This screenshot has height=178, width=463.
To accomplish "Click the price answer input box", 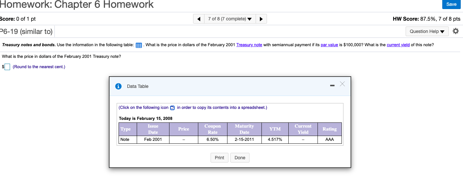I will (x=7, y=67).
